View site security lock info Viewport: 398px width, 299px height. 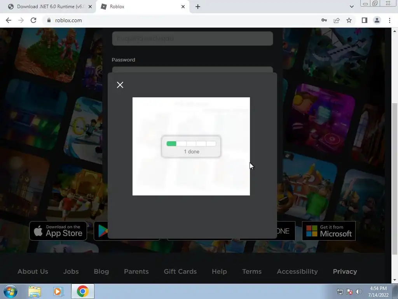tap(49, 20)
